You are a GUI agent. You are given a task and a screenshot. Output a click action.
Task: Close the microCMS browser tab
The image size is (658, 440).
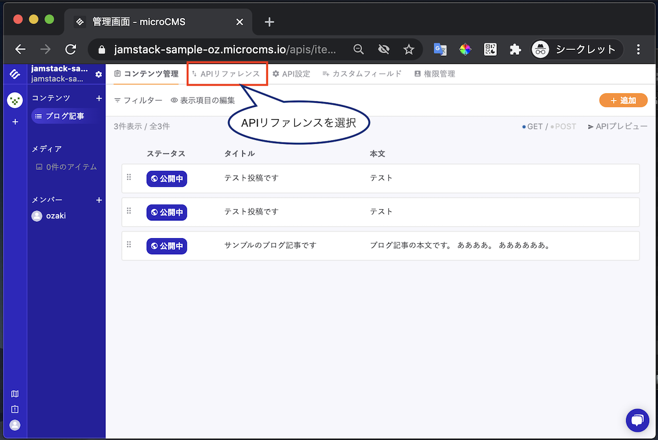[239, 22]
